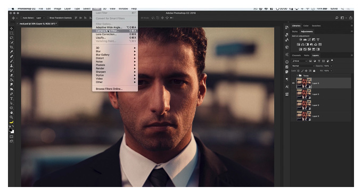
Task: Enable the Auto-Select checkbox
Action: 21,18
